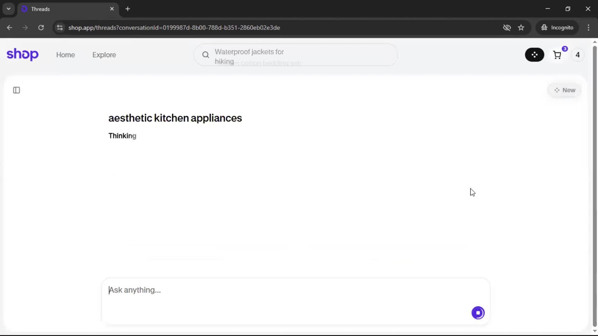Open the Explore section
Viewport: 598px width, 336px height.
point(104,55)
